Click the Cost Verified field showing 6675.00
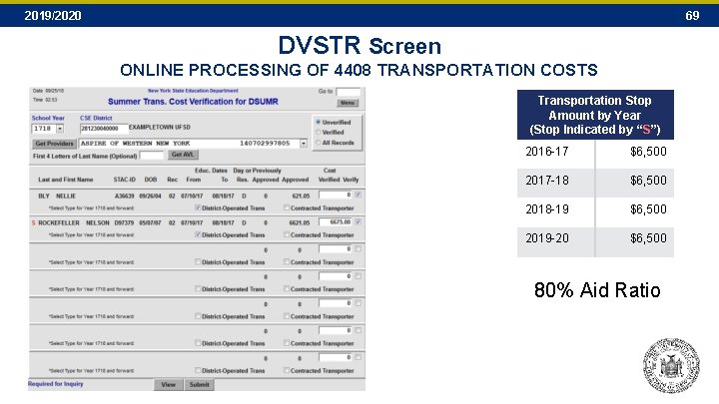 [x=336, y=222]
